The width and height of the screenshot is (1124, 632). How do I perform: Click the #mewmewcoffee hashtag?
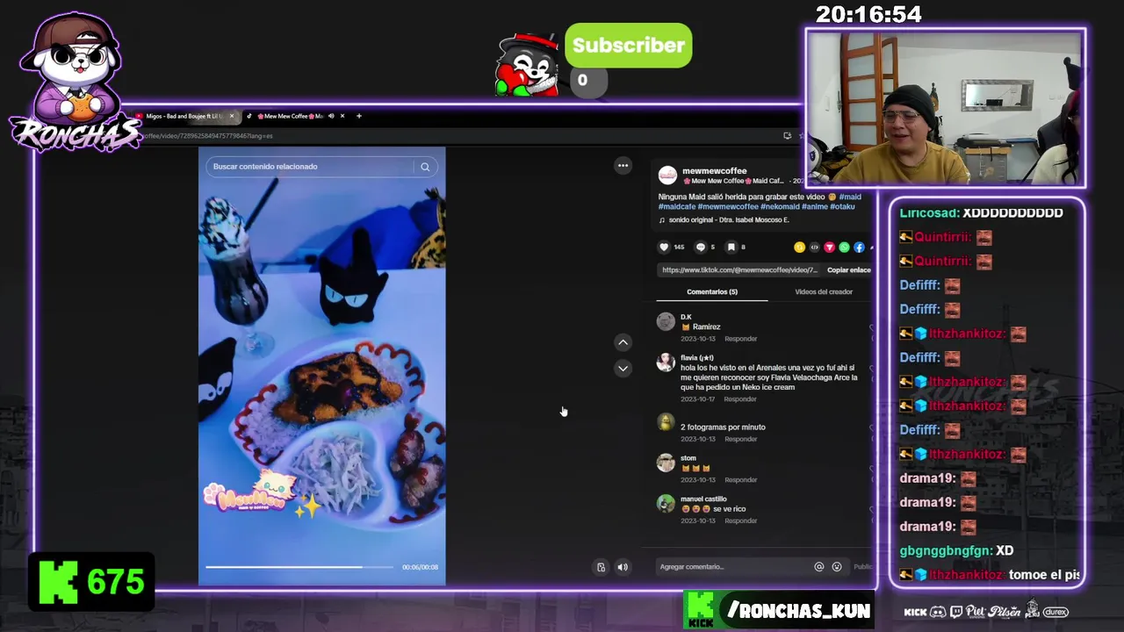728,207
